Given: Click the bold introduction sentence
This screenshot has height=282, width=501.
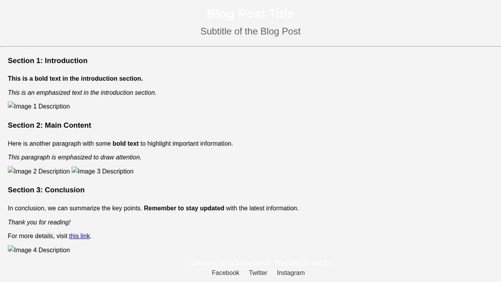Looking at the screenshot, I should coord(75,78).
